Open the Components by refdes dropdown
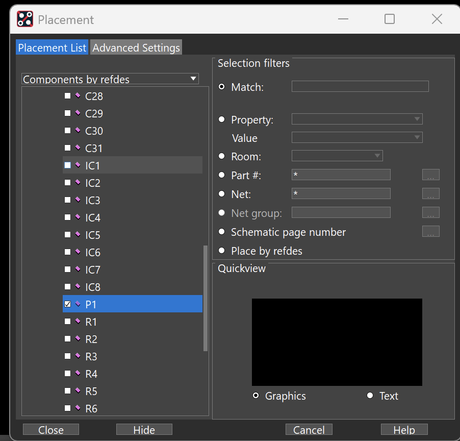Image resolution: width=460 pixels, height=441 pixels. (110, 79)
